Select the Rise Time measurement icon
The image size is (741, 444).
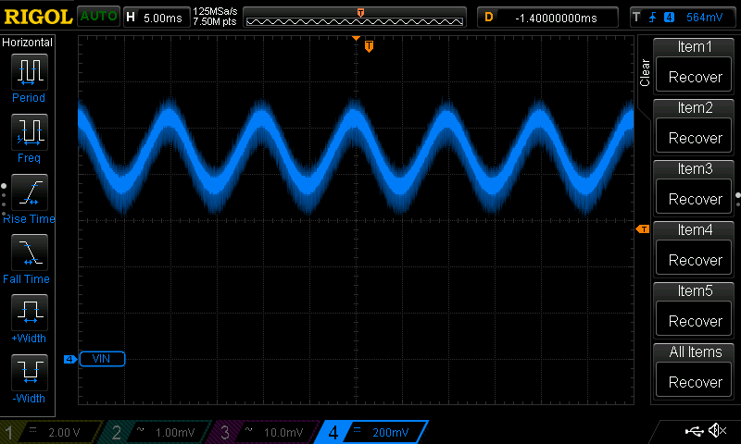coord(30,192)
